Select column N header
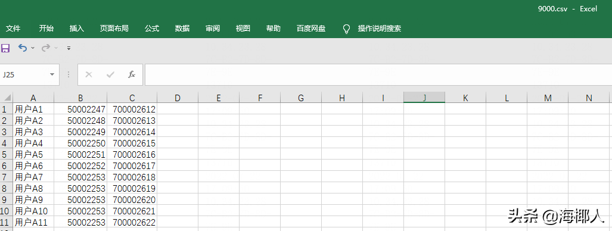The height and width of the screenshot is (231, 612). click(589, 98)
